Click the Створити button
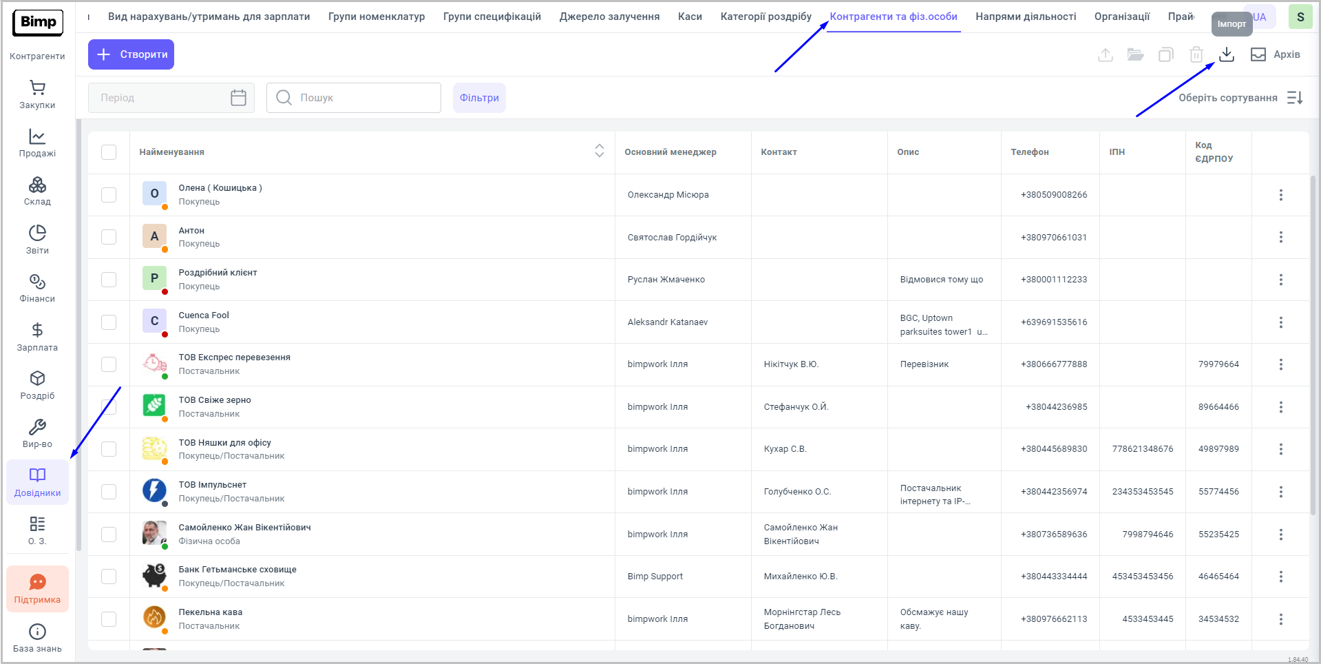The image size is (1321, 664). pos(131,54)
